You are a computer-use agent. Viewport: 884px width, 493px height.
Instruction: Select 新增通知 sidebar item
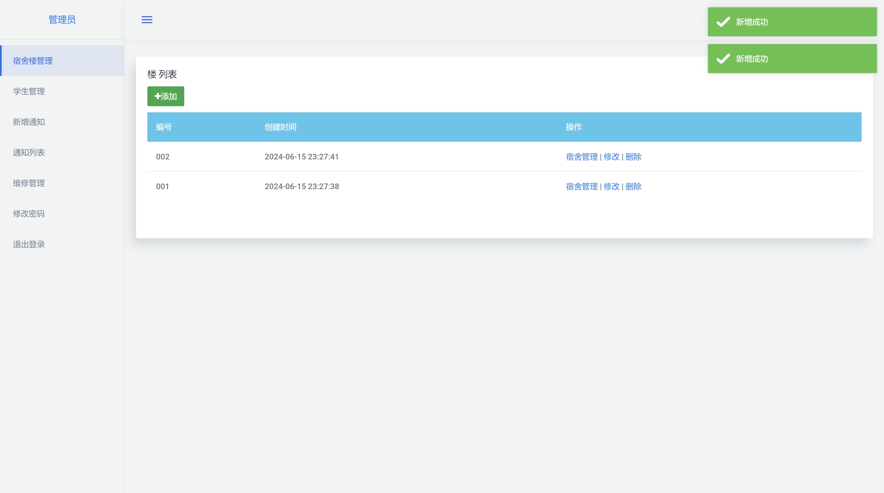[x=29, y=122]
